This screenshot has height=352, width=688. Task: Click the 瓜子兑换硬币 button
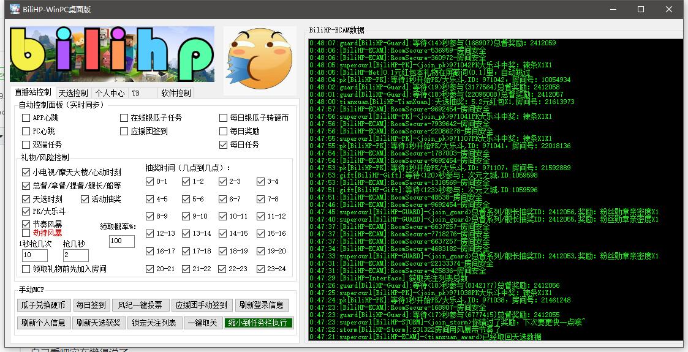[43, 305]
